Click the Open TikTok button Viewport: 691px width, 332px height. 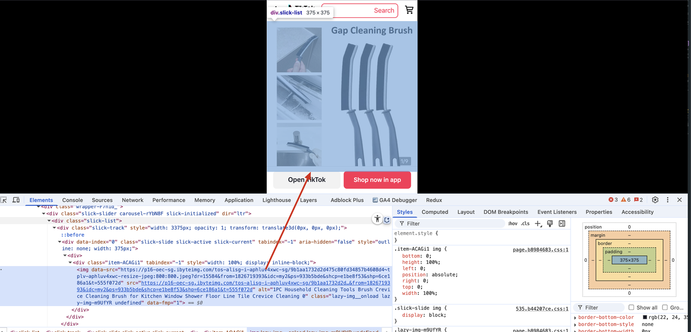click(x=307, y=180)
